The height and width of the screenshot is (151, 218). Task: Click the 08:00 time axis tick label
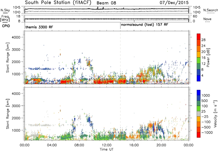79,145
